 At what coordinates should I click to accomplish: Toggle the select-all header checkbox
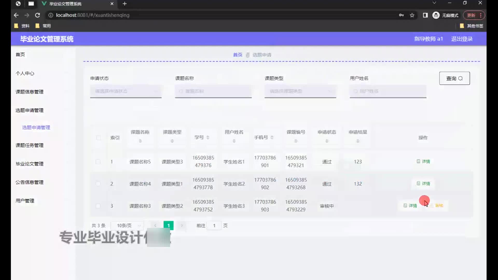coord(99,138)
